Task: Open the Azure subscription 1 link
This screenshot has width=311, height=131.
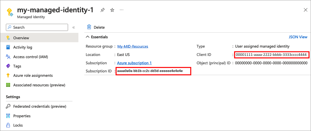Action: [134, 63]
